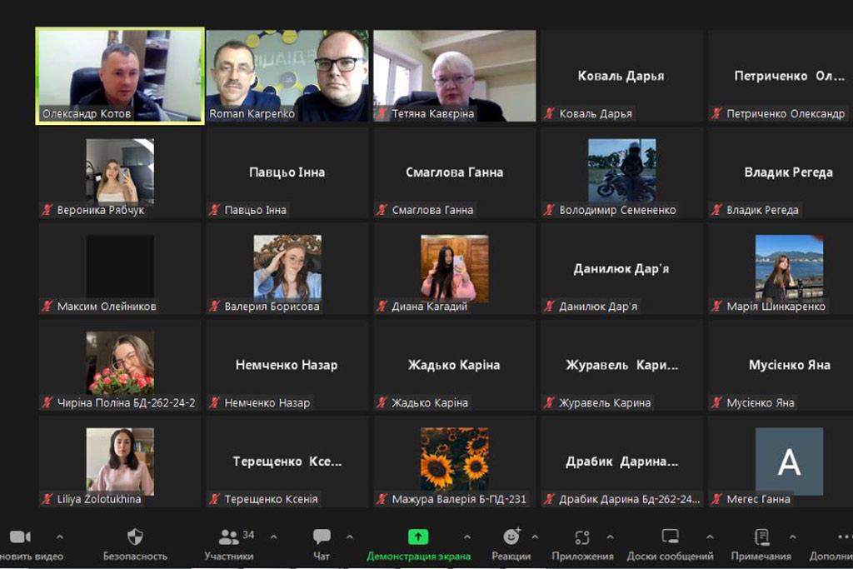Expand screen share options arrow
This screenshot has height=569, width=853.
tap(466, 537)
